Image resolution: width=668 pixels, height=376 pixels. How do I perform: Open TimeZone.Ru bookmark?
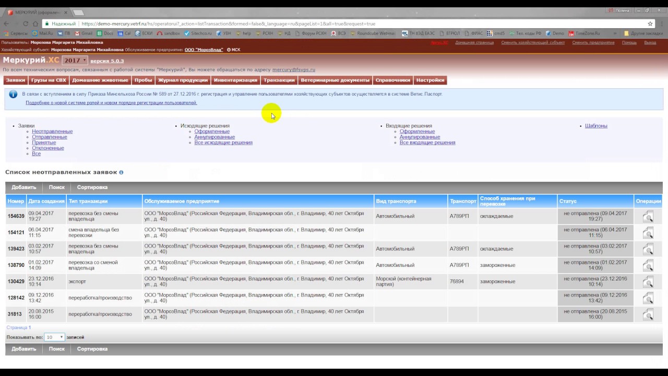point(584,33)
